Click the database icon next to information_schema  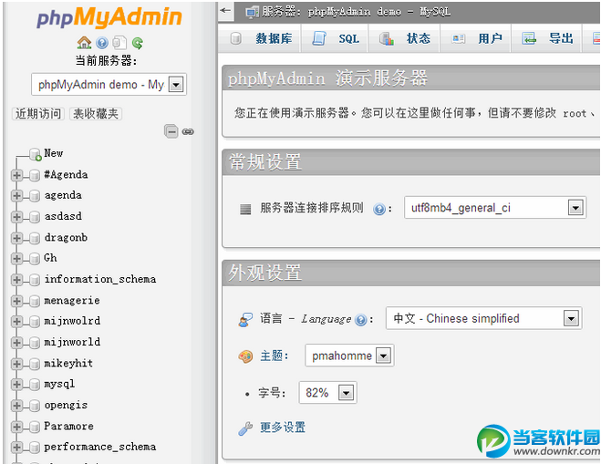35,280
